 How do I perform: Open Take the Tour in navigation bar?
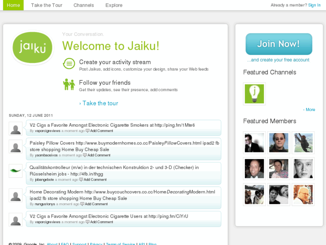(x=47, y=5)
